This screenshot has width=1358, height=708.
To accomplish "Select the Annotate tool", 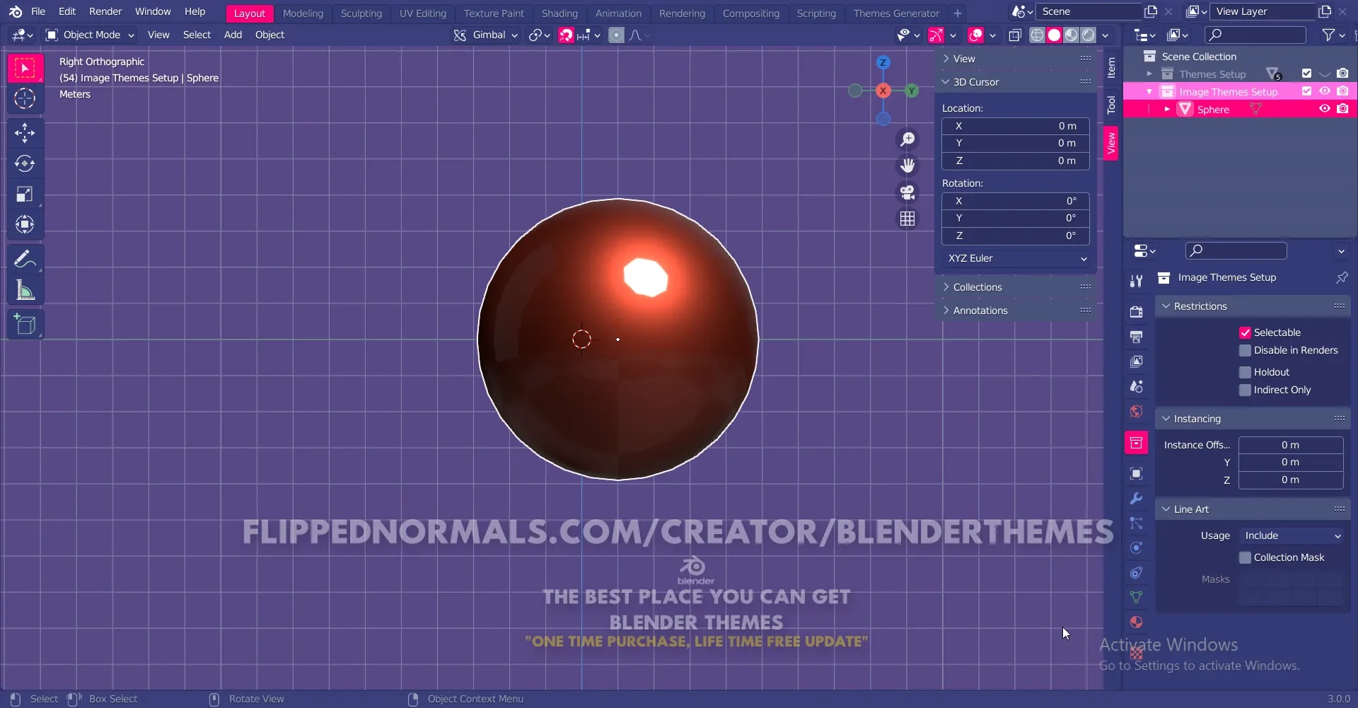I will (25, 259).
